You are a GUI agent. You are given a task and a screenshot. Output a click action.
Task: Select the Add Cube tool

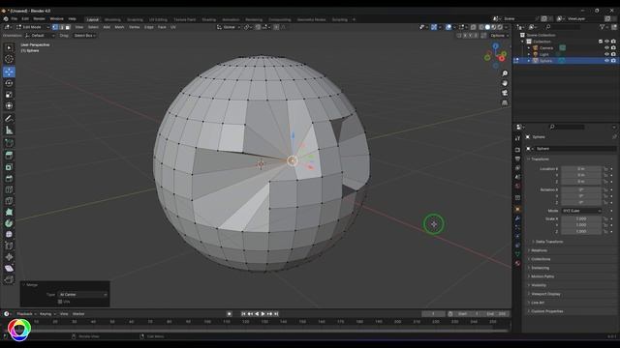click(9, 143)
